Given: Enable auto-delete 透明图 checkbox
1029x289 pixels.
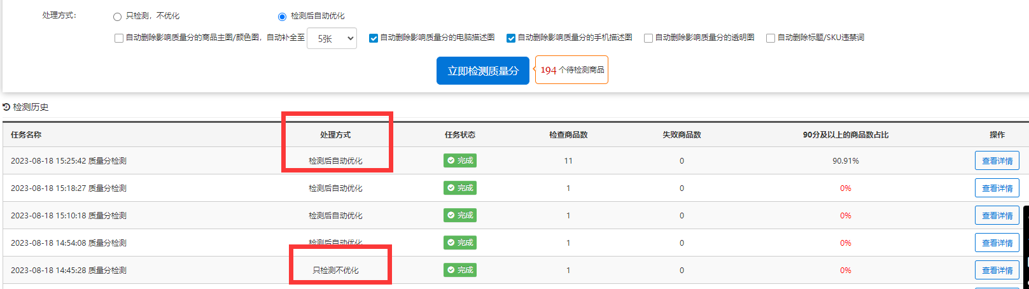Looking at the screenshot, I should (x=648, y=38).
